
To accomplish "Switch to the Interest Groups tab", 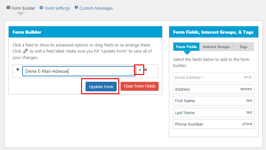I will [216, 47].
